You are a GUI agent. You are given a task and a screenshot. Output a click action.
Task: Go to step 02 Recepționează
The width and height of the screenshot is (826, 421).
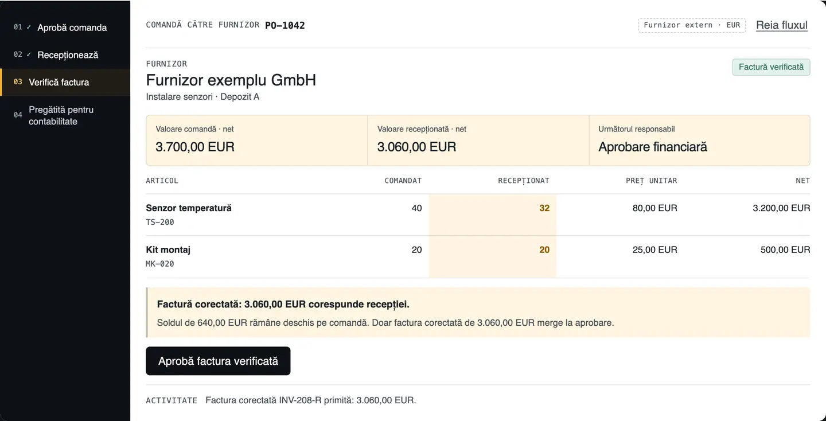pos(65,55)
